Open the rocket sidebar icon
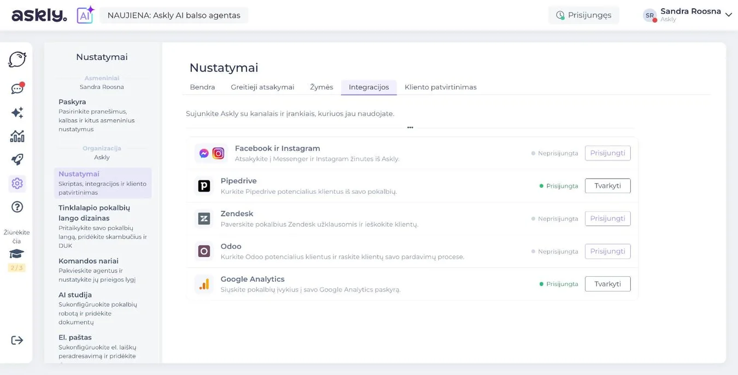The width and height of the screenshot is (738, 375). (x=17, y=159)
